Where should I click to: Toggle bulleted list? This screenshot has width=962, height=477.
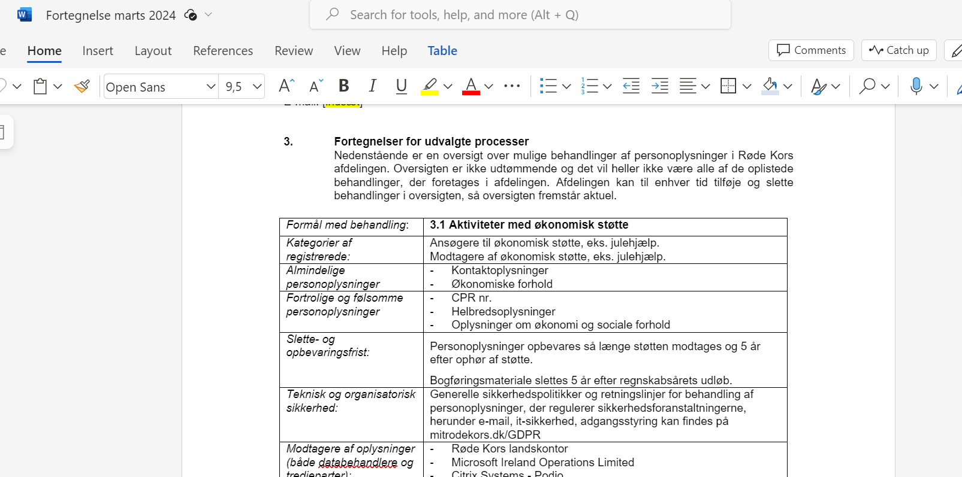coord(548,86)
